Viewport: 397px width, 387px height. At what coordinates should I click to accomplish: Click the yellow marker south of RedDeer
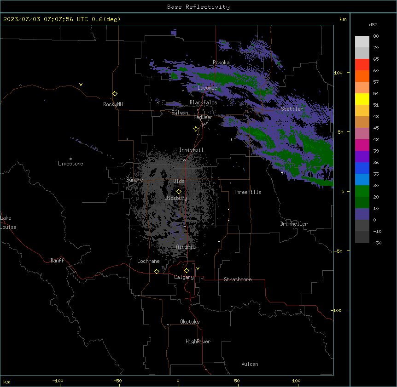pyautogui.click(x=196, y=129)
